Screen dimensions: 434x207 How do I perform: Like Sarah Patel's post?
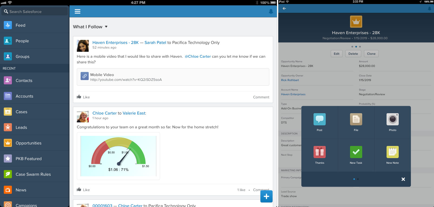pos(83,97)
